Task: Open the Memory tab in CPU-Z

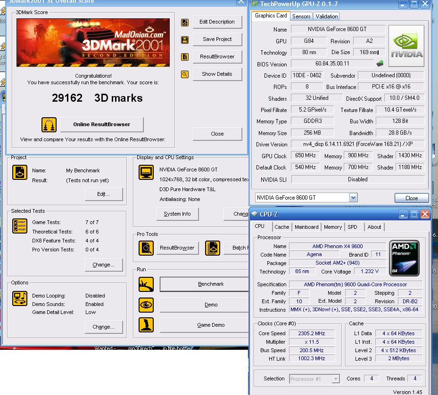Action: [333, 227]
